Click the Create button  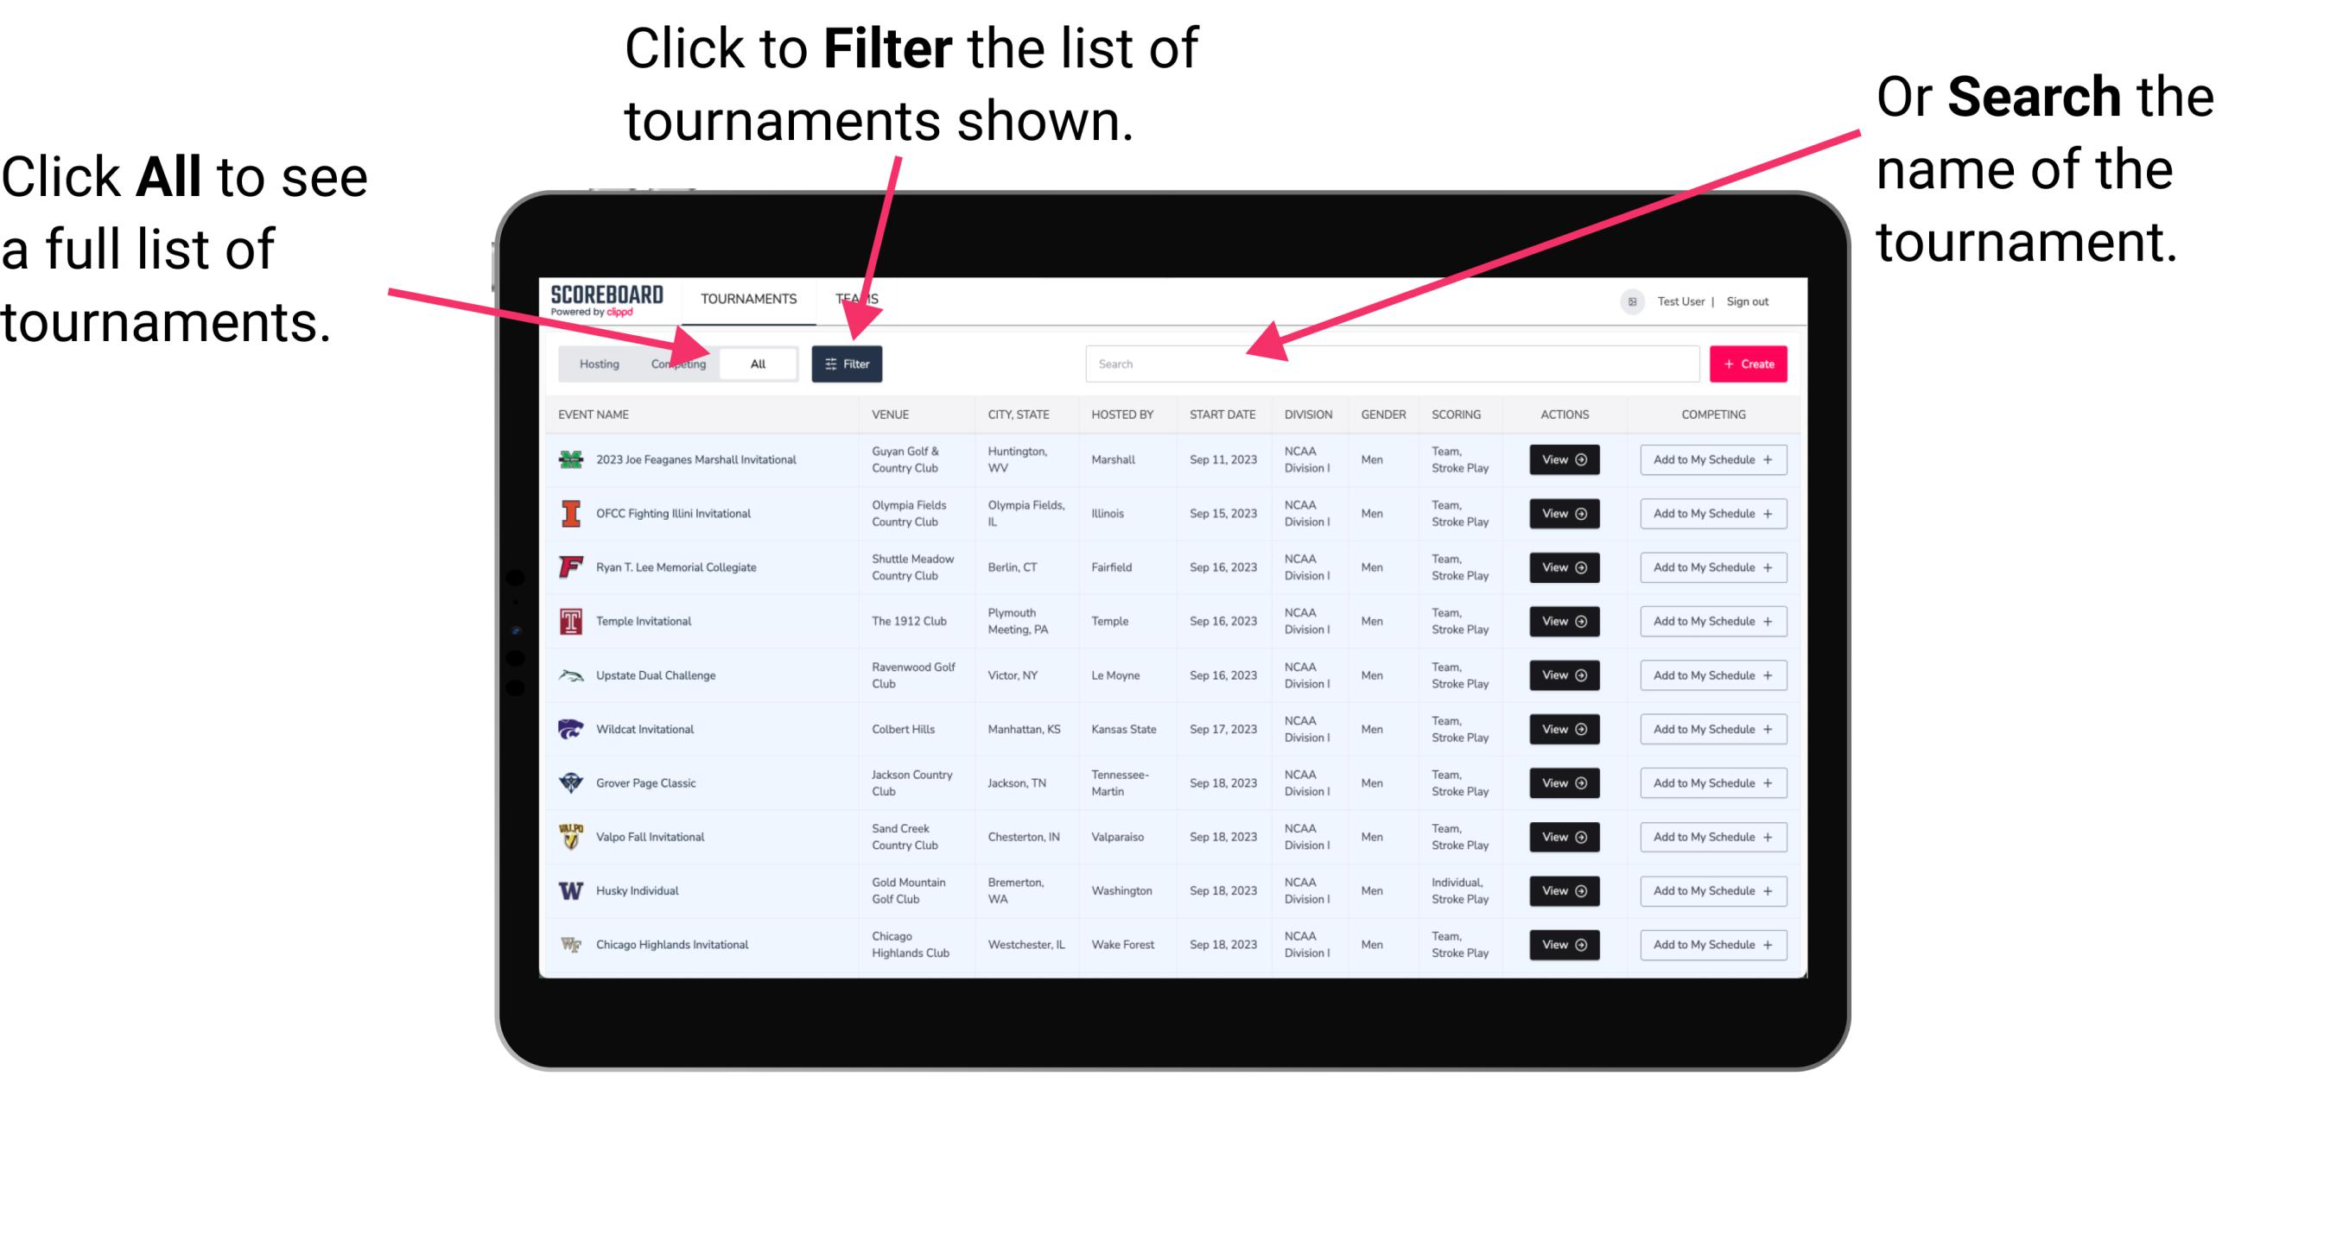tap(1749, 363)
